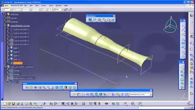Click the Extrapolate icon in Operations toolbar

(113, 20)
